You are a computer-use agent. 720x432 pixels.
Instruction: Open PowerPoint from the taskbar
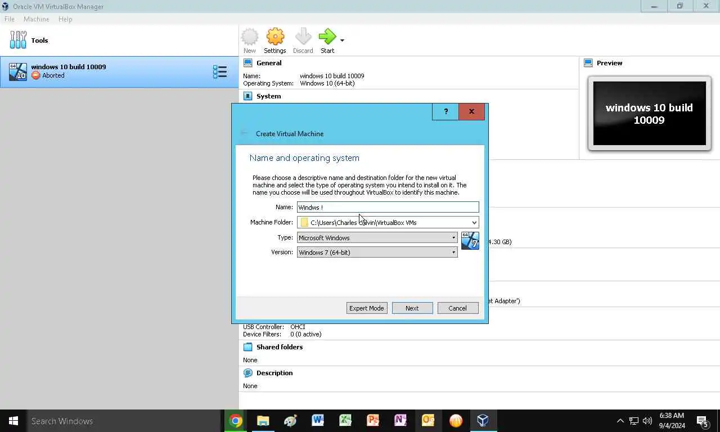point(373,421)
